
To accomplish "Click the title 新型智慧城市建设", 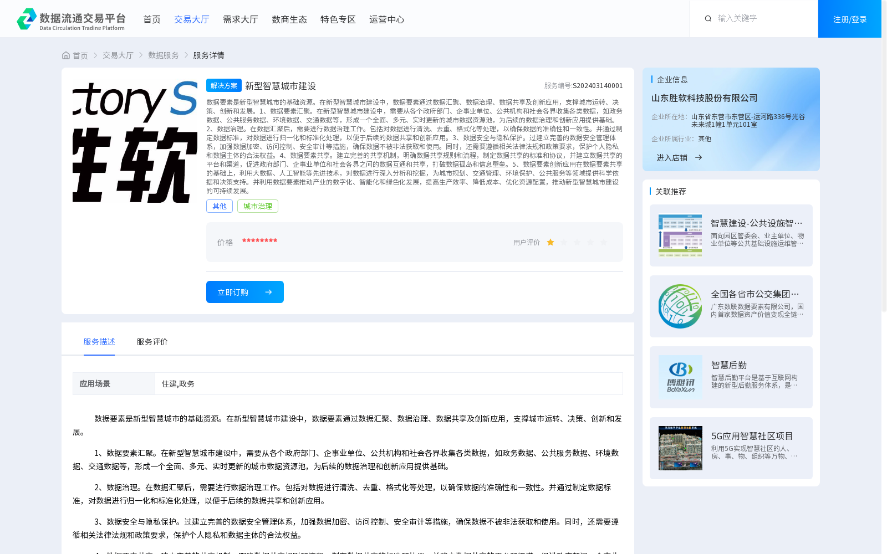I will click(281, 86).
